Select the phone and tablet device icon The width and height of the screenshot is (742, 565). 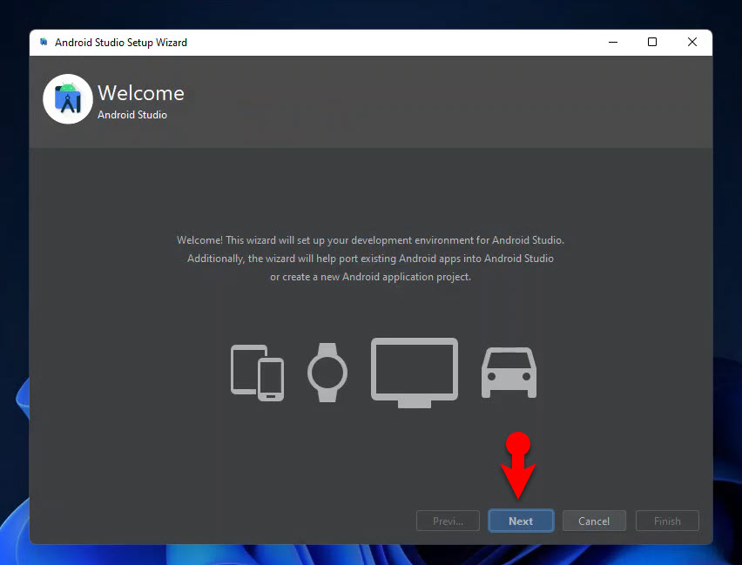tap(258, 373)
